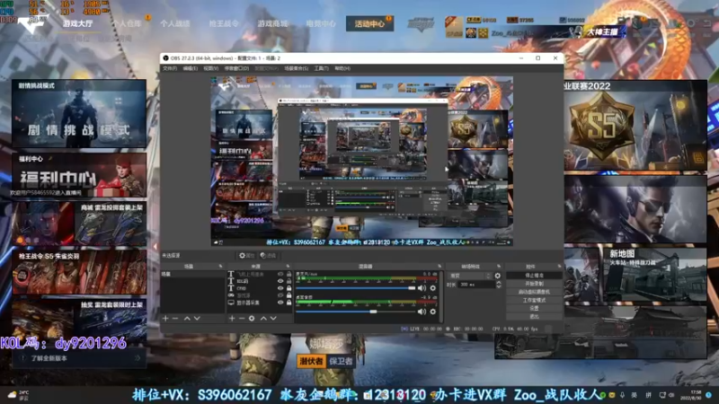The height and width of the screenshot is (404, 719).
Task: Toggle lock on KOL码 text source
Action: pyautogui.click(x=288, y=281)
